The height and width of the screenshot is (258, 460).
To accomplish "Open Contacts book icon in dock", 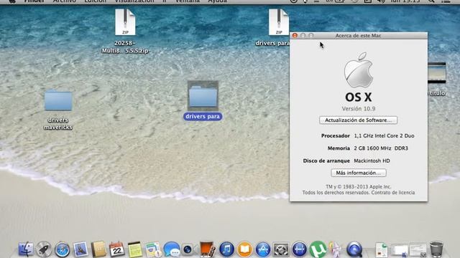I will [98, 249].
